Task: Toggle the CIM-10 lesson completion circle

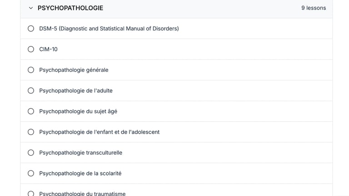Action: 31,49
